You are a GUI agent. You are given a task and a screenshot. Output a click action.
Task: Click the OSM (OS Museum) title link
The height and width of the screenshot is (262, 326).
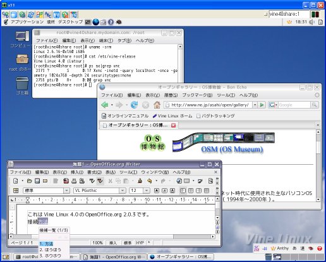click(x=232, y=149)
